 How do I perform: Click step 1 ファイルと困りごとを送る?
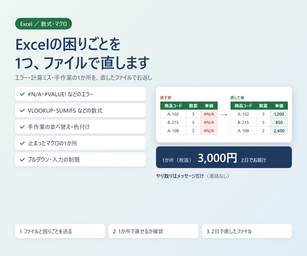60,231
